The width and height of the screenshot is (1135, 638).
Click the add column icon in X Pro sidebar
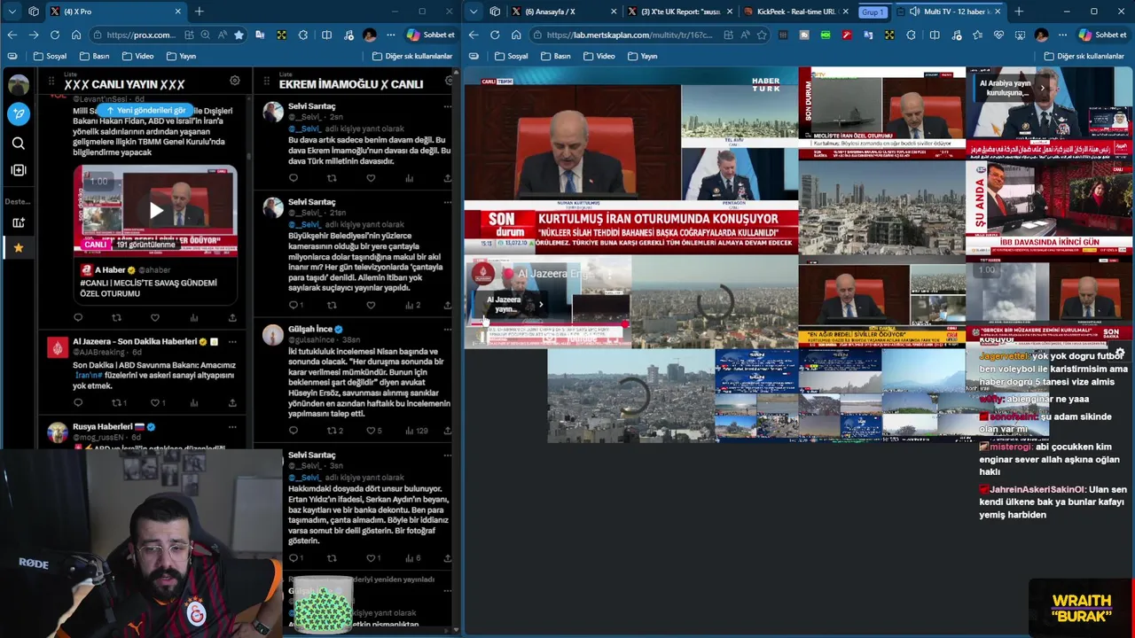tap(18, 170)
